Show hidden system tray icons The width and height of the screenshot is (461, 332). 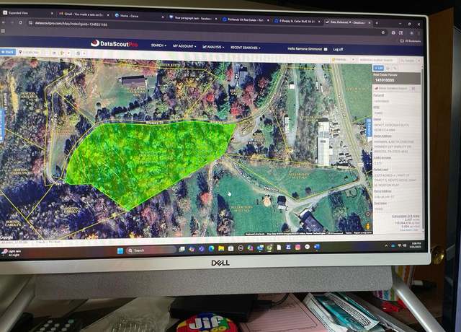tap(386, 245)
